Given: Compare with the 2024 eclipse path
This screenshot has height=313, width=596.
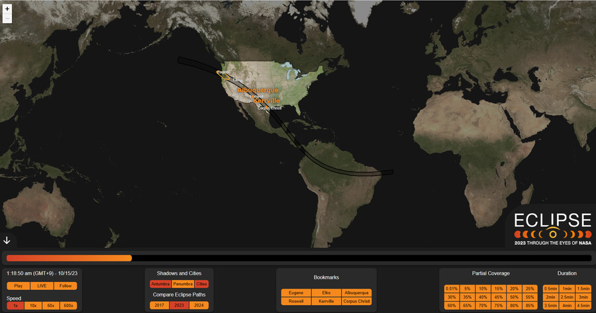Looking at the screenshot, I should click(198, 305).
